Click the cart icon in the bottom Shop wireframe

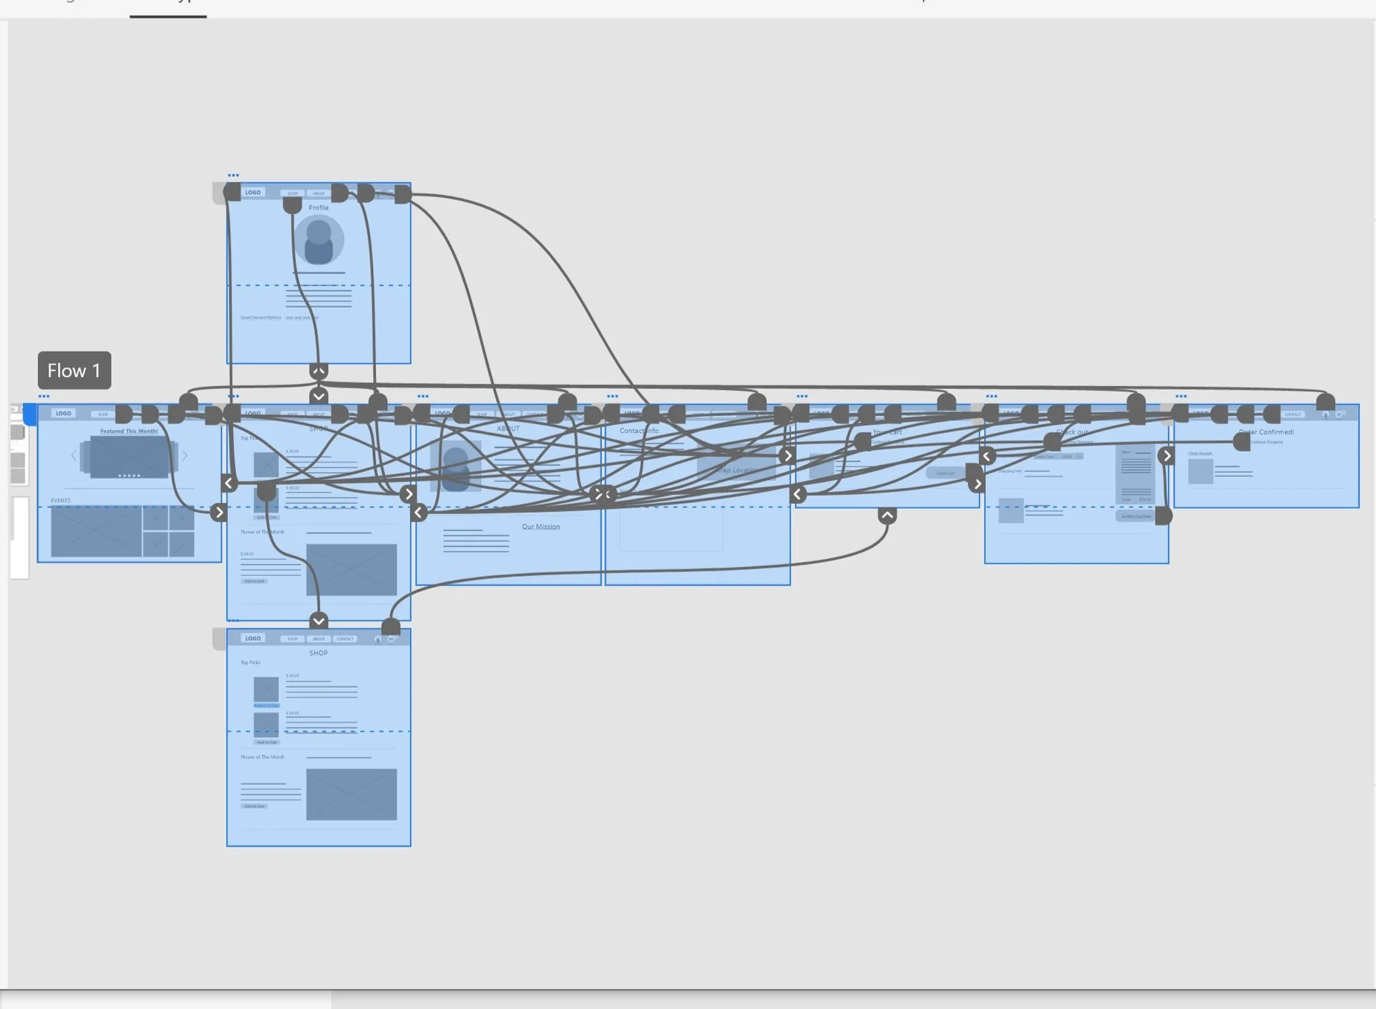[x=391, y=639]
